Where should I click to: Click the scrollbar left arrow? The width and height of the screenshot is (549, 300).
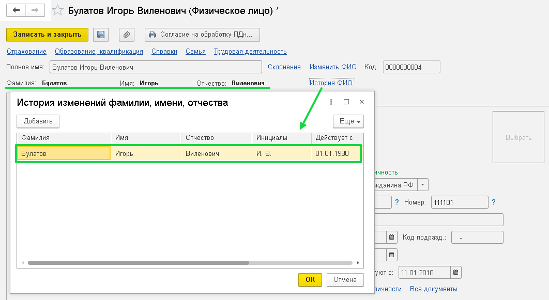(x=23, y=263)
